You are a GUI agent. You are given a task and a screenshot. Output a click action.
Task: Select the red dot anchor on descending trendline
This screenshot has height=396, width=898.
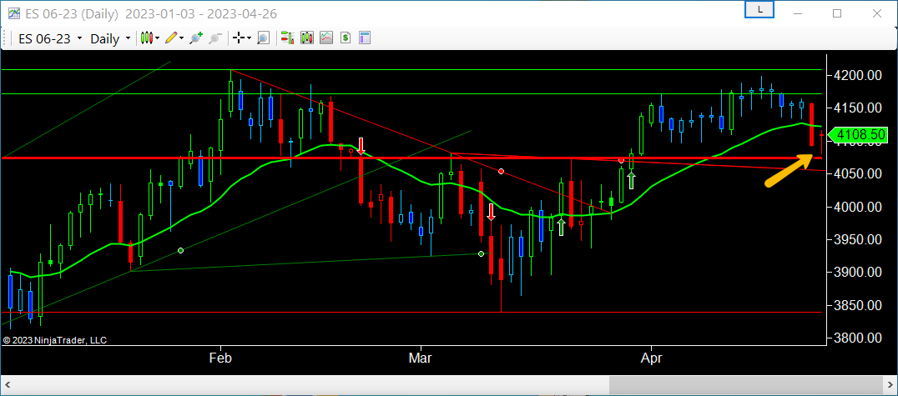(x=501, y=171)
